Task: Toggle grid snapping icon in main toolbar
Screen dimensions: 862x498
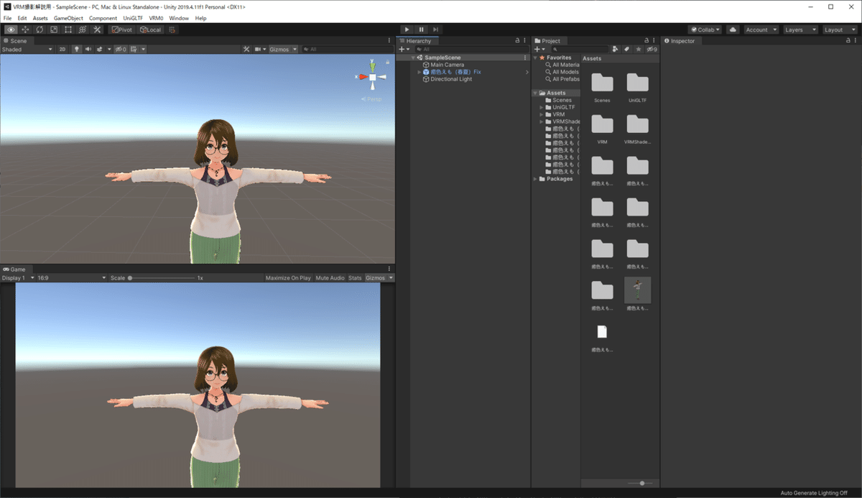Action: (172, 29)
